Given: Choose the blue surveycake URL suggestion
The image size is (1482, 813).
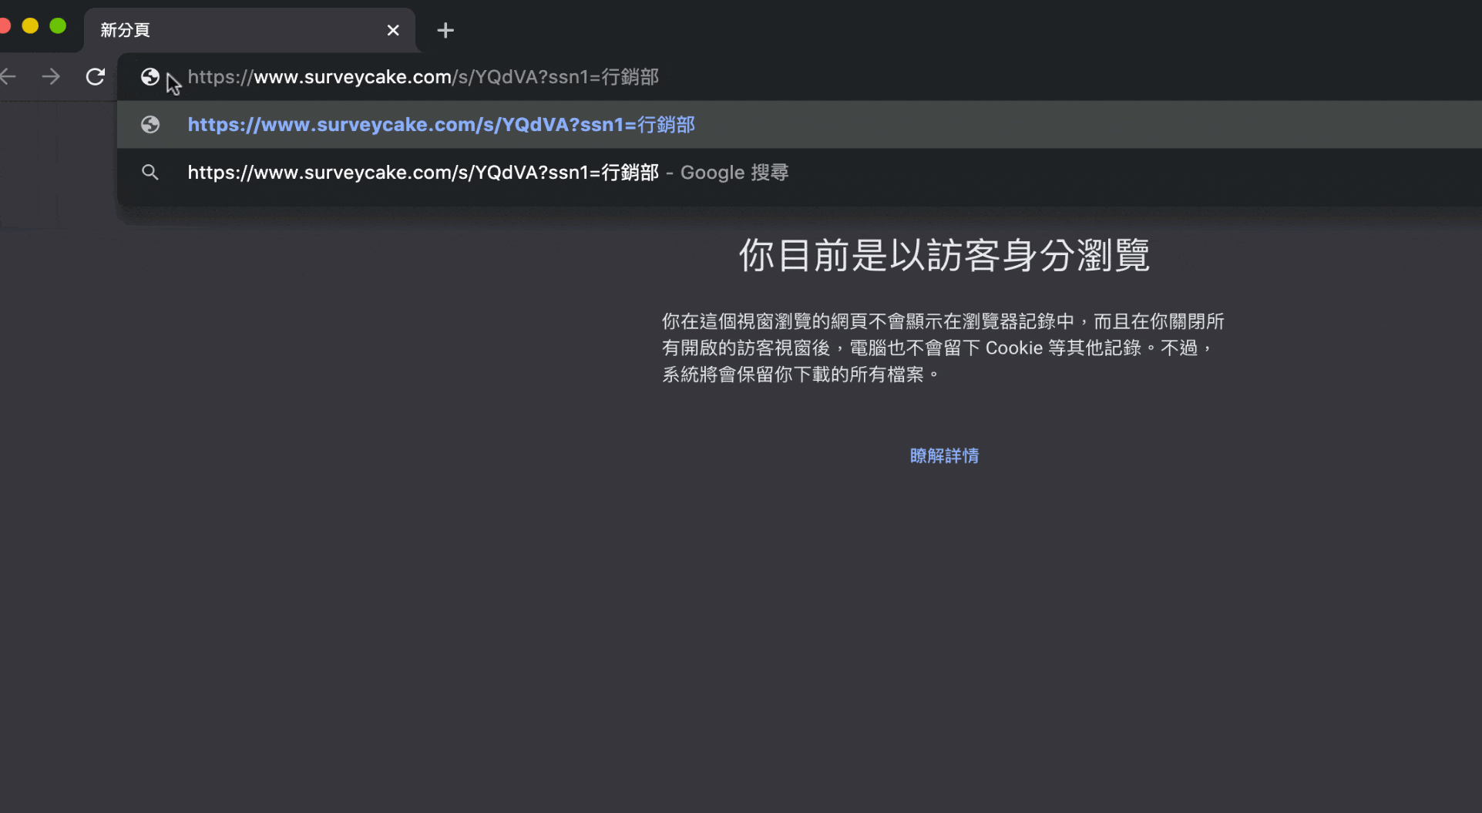Looking at the screenshot, I should click(799, 124).
